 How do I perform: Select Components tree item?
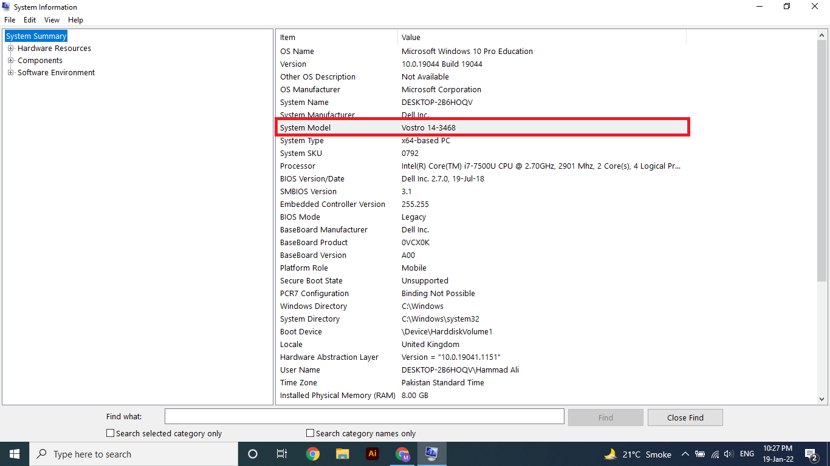40,61
